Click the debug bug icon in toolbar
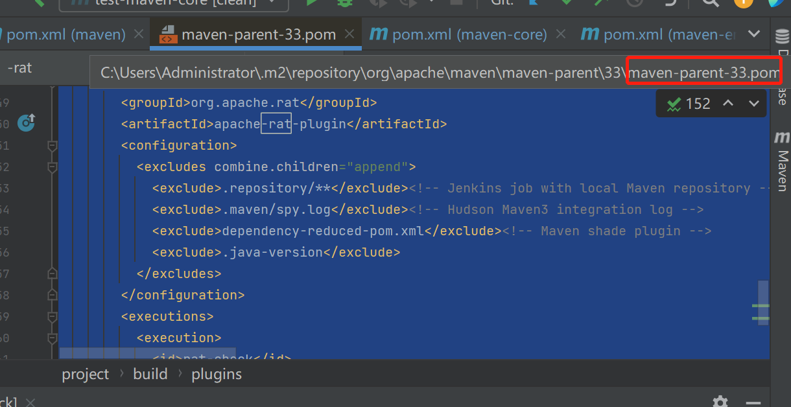This screenshot has width=791, height=407. pos(345,3)
